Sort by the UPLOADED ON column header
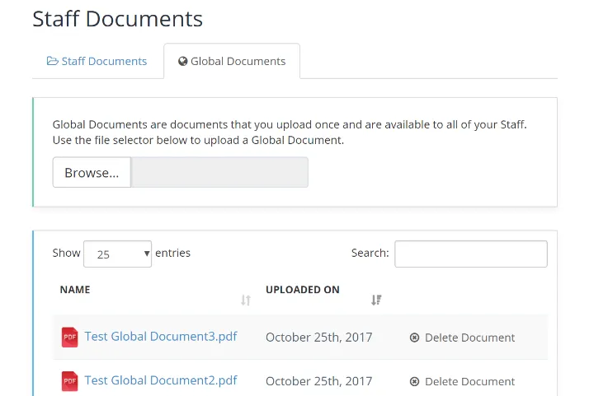Viewport: 594px width, 396px height. click(302, 290)
